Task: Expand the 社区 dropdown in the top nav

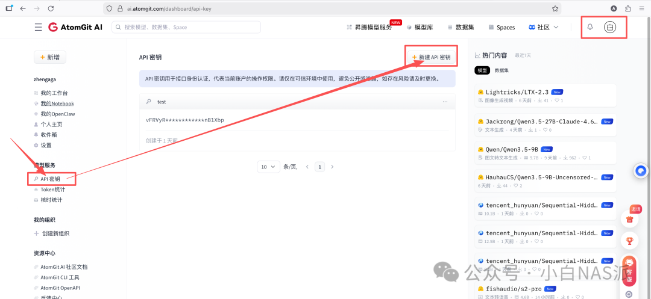Action: pos(544,27)
